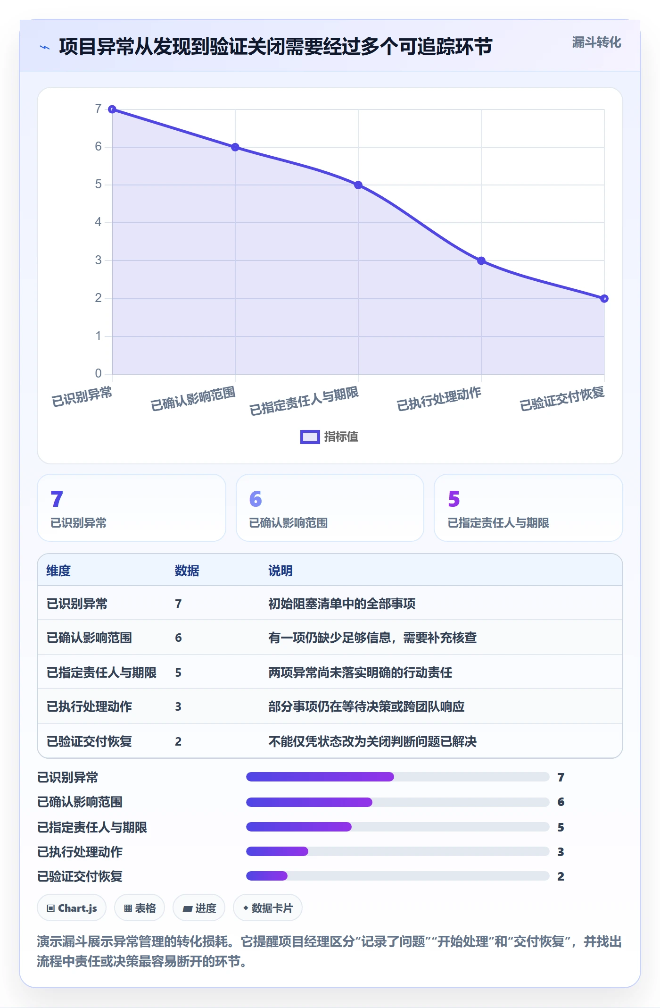
Task: Click the chart point at value 5
Action: (358, 185)
